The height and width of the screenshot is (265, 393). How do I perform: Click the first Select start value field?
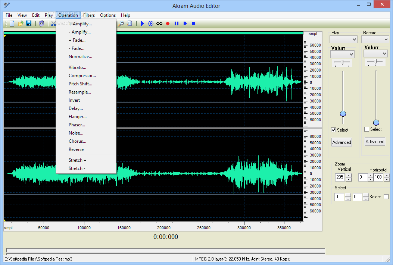[339, 197]
